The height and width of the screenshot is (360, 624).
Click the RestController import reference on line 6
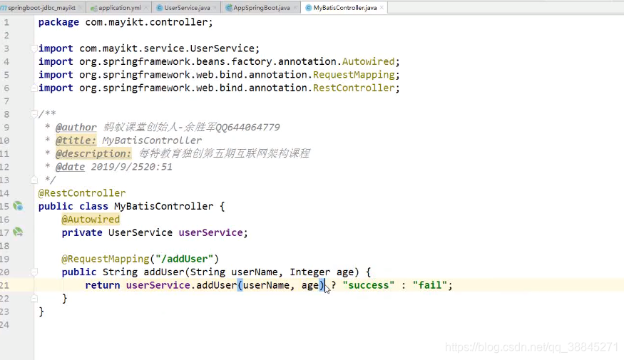pos(354,88)
